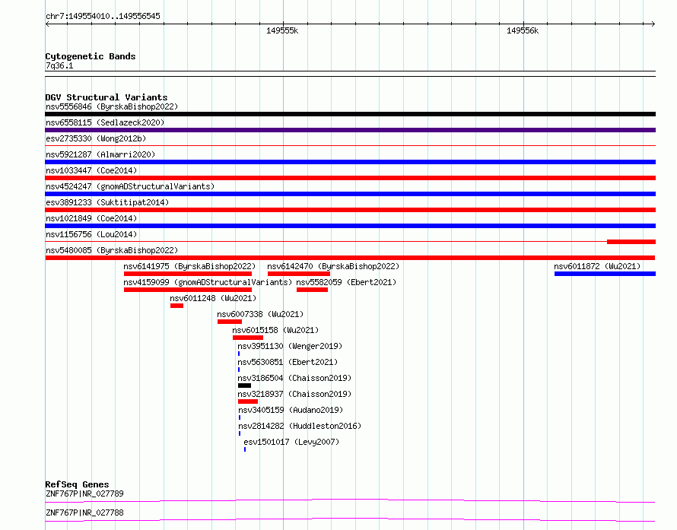Click nsv1156756 (Lou2014) variant label
This screenshot has height=530, width=677.
91,234
